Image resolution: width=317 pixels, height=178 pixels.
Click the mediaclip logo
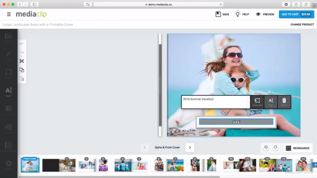click(31, 14)
